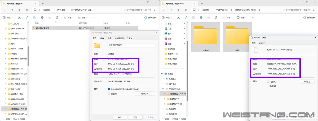Click 取消 in the 对拷测试文件夹 properties dialog
The width and height of the screenshot is (318, 121).
coord(135,118)
